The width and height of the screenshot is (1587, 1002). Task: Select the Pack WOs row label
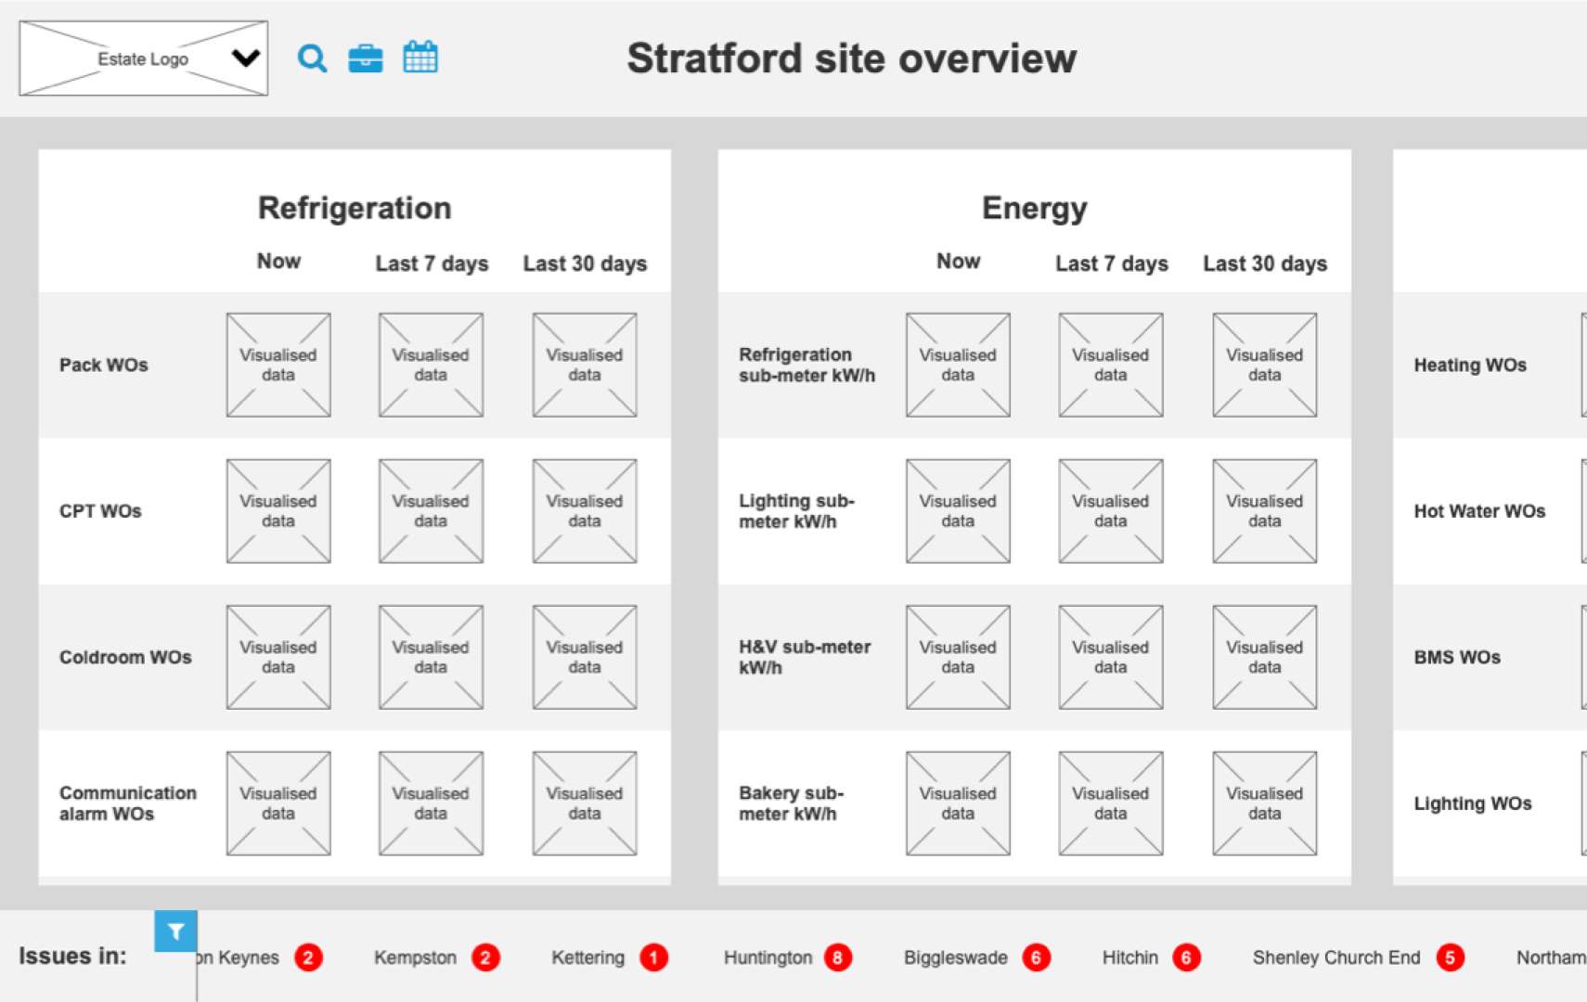coord(104,365)
